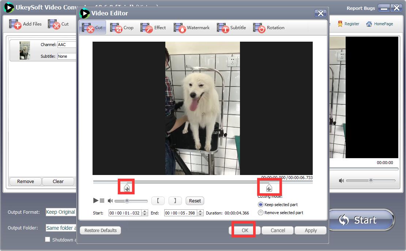Increase End time with up stepper arrow
The width and height of the screenshot is (406, 251).
point(200,211)
